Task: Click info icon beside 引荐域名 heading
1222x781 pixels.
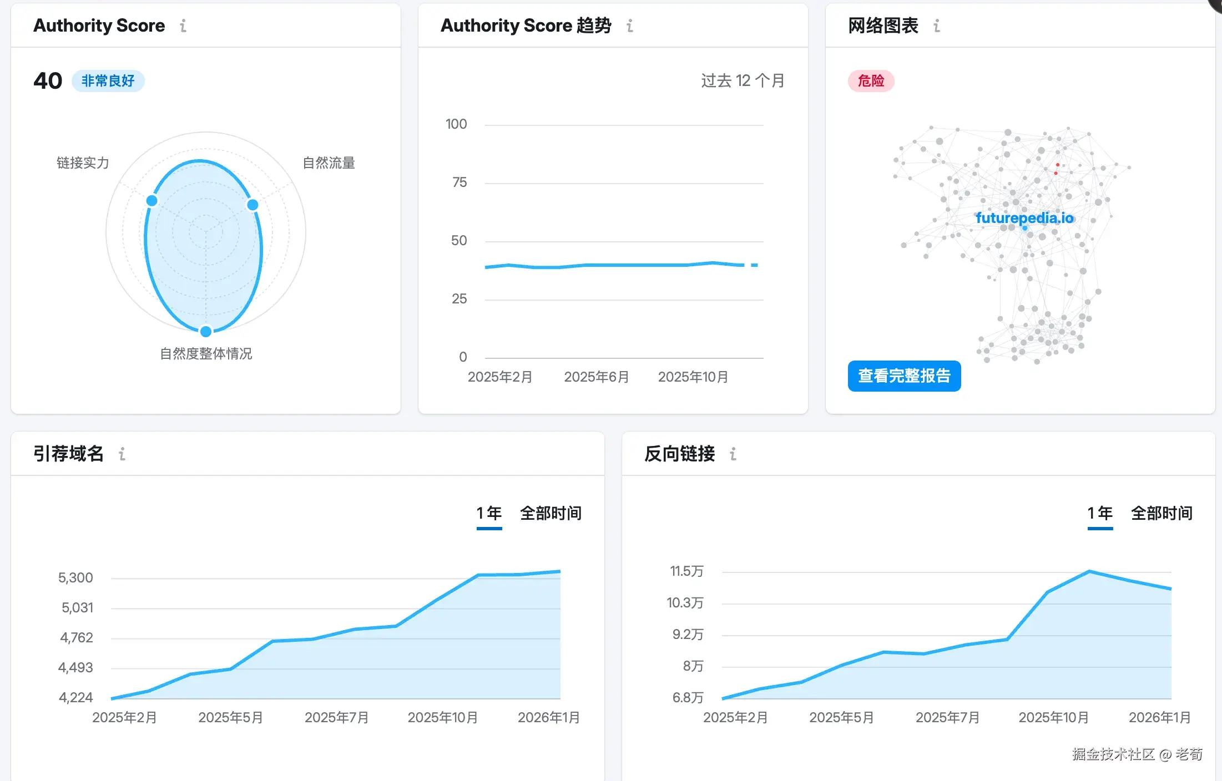Action: click(122, 454)
